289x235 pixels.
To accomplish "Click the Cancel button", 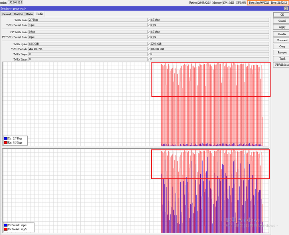I will (x=282, y=21).
